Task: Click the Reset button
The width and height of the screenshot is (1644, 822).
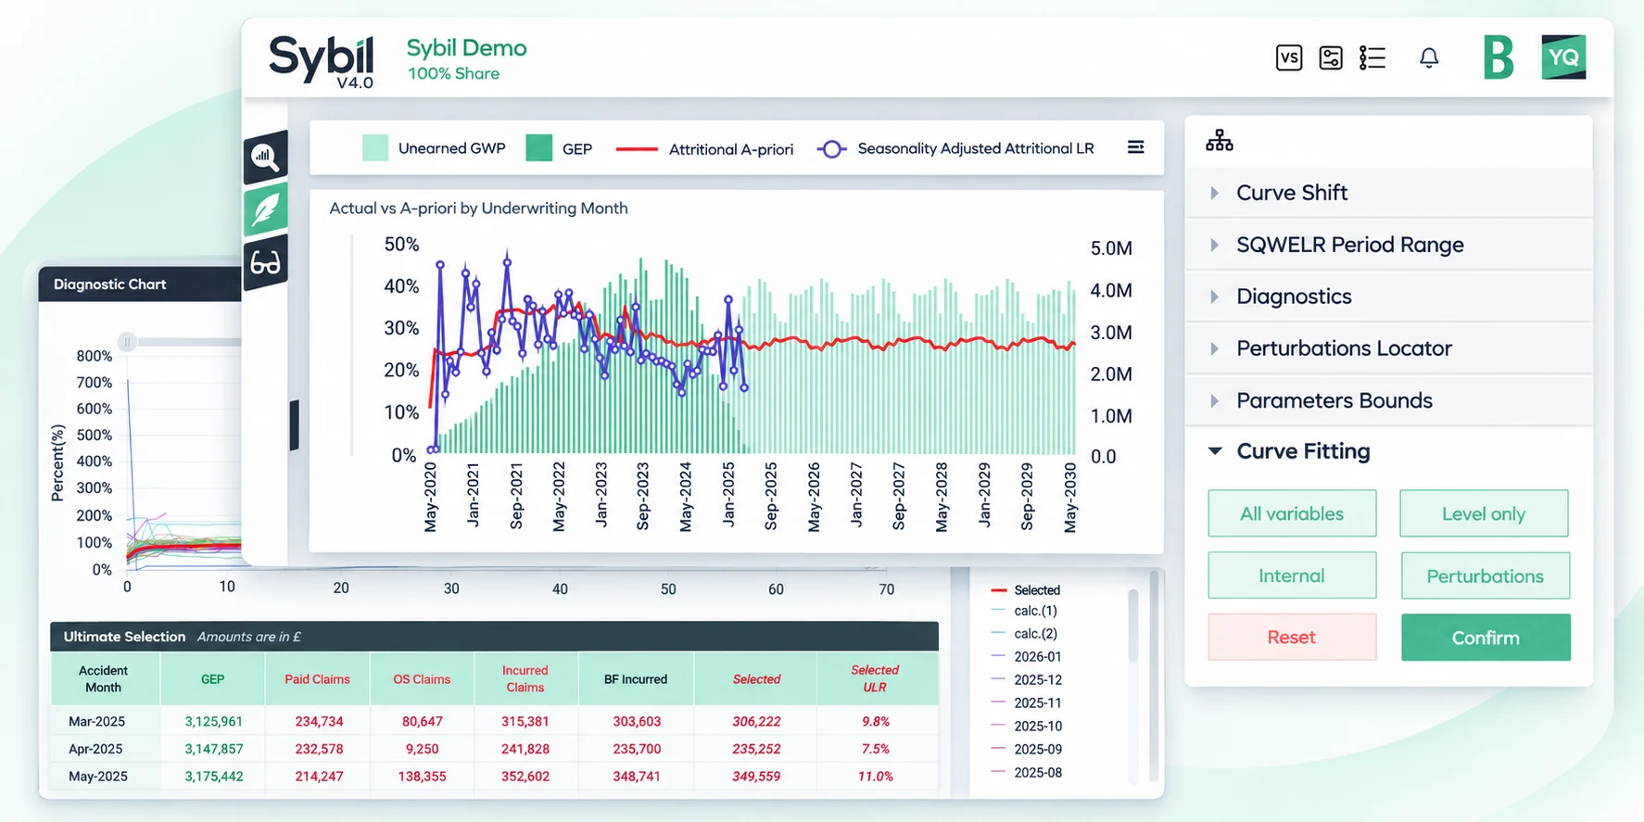Action: (1292, 638)
